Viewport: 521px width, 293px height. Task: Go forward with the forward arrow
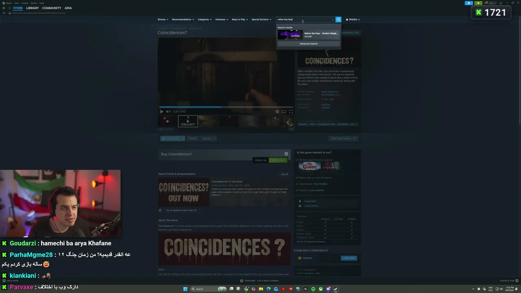click(9, 8)
